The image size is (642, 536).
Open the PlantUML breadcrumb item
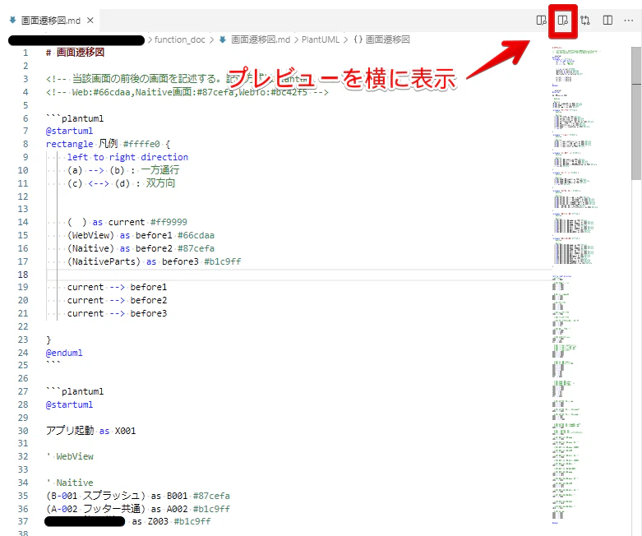pyautogui.click(x=321, y=39)
